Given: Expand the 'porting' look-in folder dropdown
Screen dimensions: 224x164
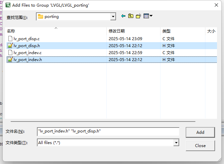Looking at the screenshot, I should 113,17.
